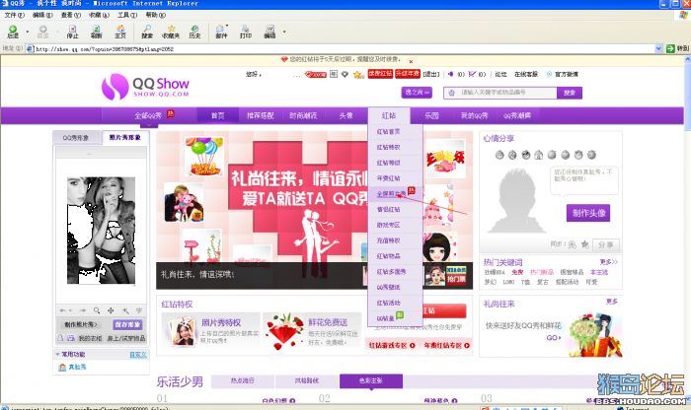Click the Home (主页) toolbar button
Screen dimensions: 691x410
pos(119,32)
